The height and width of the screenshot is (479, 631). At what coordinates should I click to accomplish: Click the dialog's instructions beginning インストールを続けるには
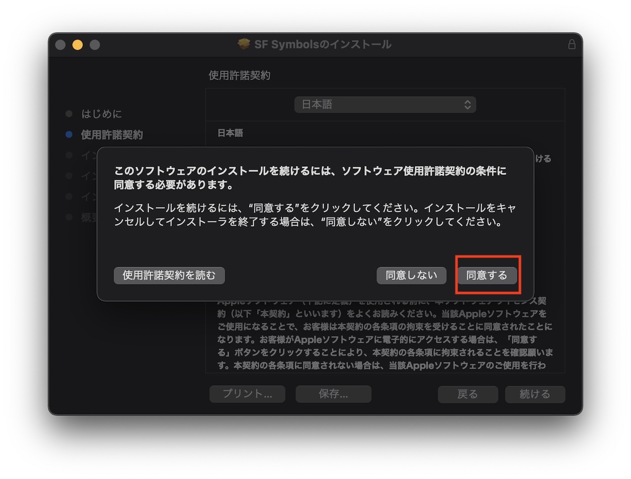315,215
